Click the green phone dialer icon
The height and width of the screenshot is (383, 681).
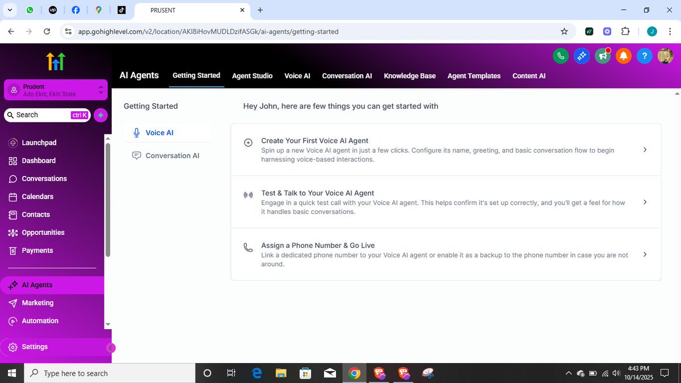(561, 56)
